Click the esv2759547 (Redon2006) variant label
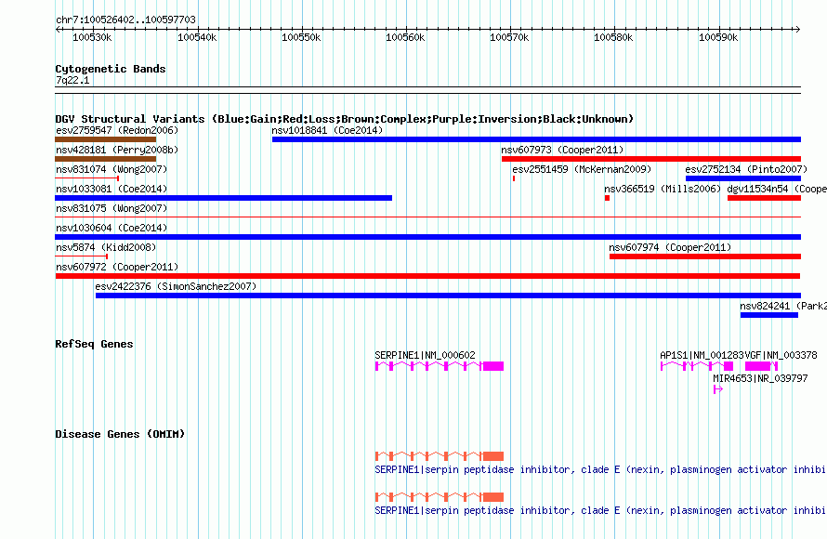 click(x=117, y=130)
